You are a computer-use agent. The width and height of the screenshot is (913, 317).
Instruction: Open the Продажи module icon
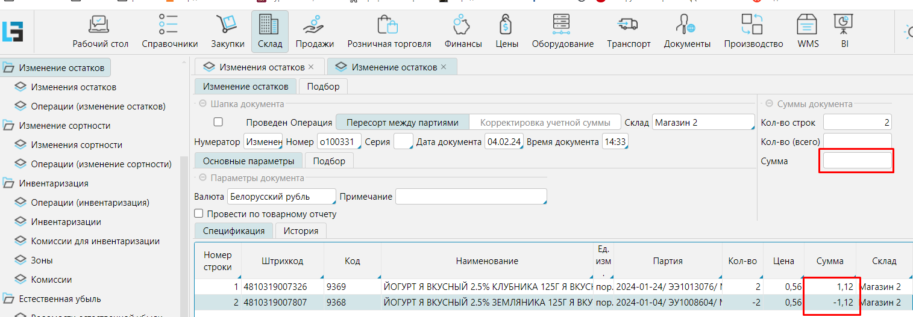[x=315, y=25]
